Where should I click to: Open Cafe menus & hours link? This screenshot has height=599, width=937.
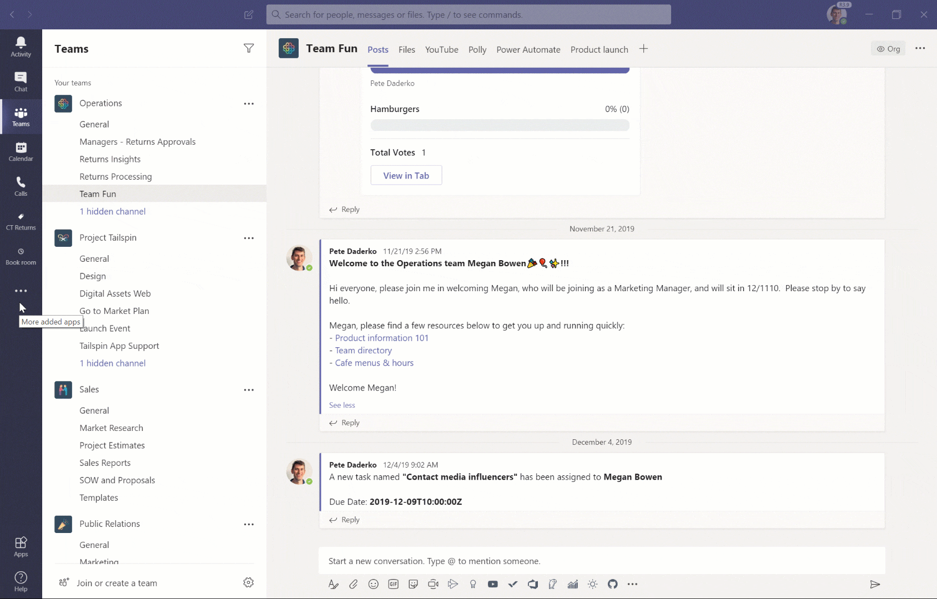point(374,363)
